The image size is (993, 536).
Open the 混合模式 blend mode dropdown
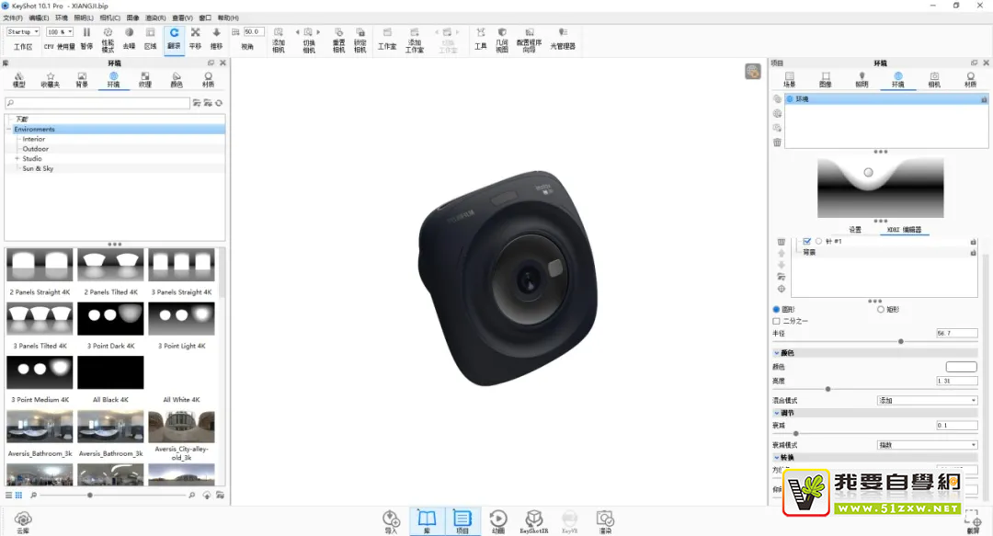coord(927,401)
